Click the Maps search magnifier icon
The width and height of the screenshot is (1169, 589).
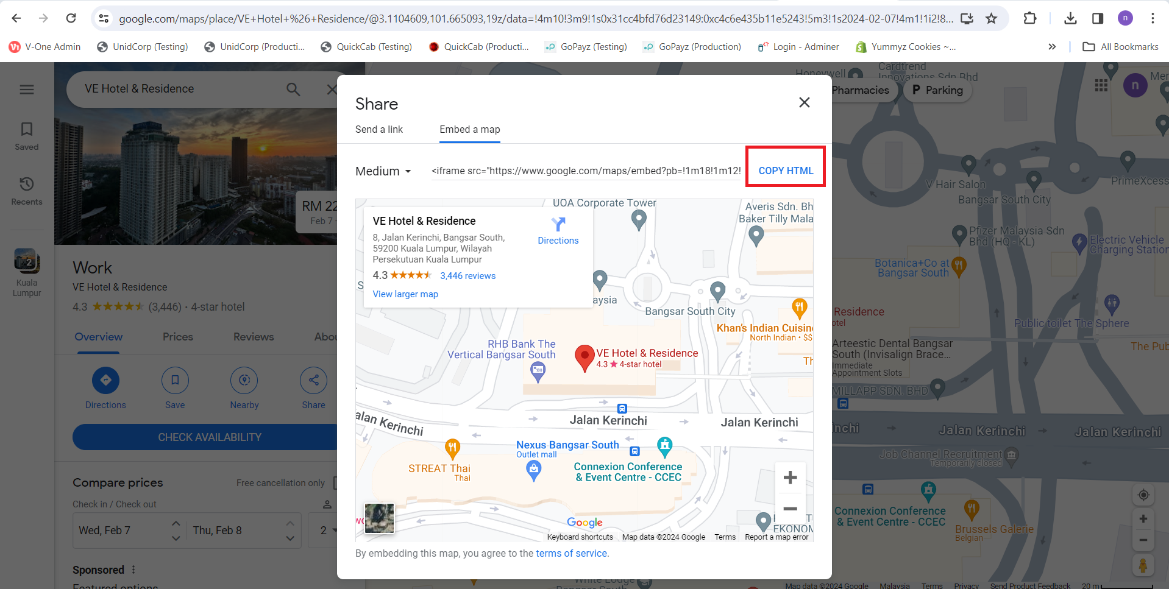(293, 90)
